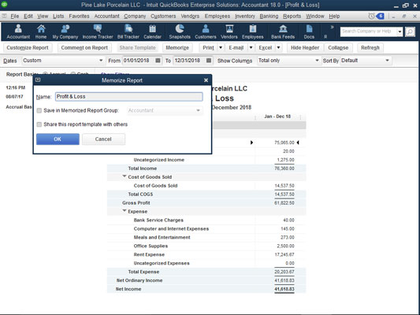Open the From date calendar picker
The height and width of the screenshot is (315, 420).
(x=158, y=61)
